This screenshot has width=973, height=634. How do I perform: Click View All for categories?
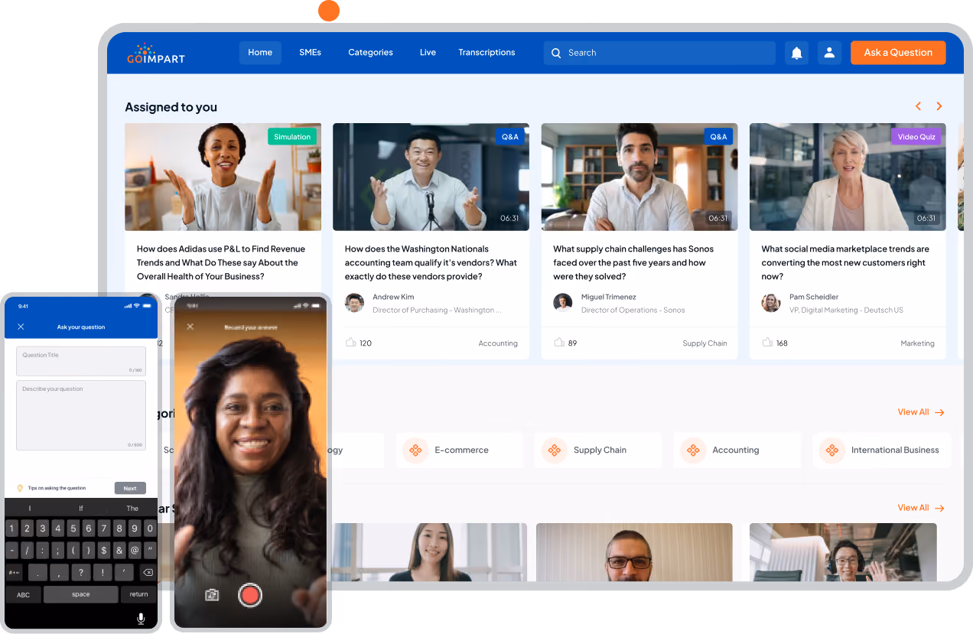(x=921, y=412)
